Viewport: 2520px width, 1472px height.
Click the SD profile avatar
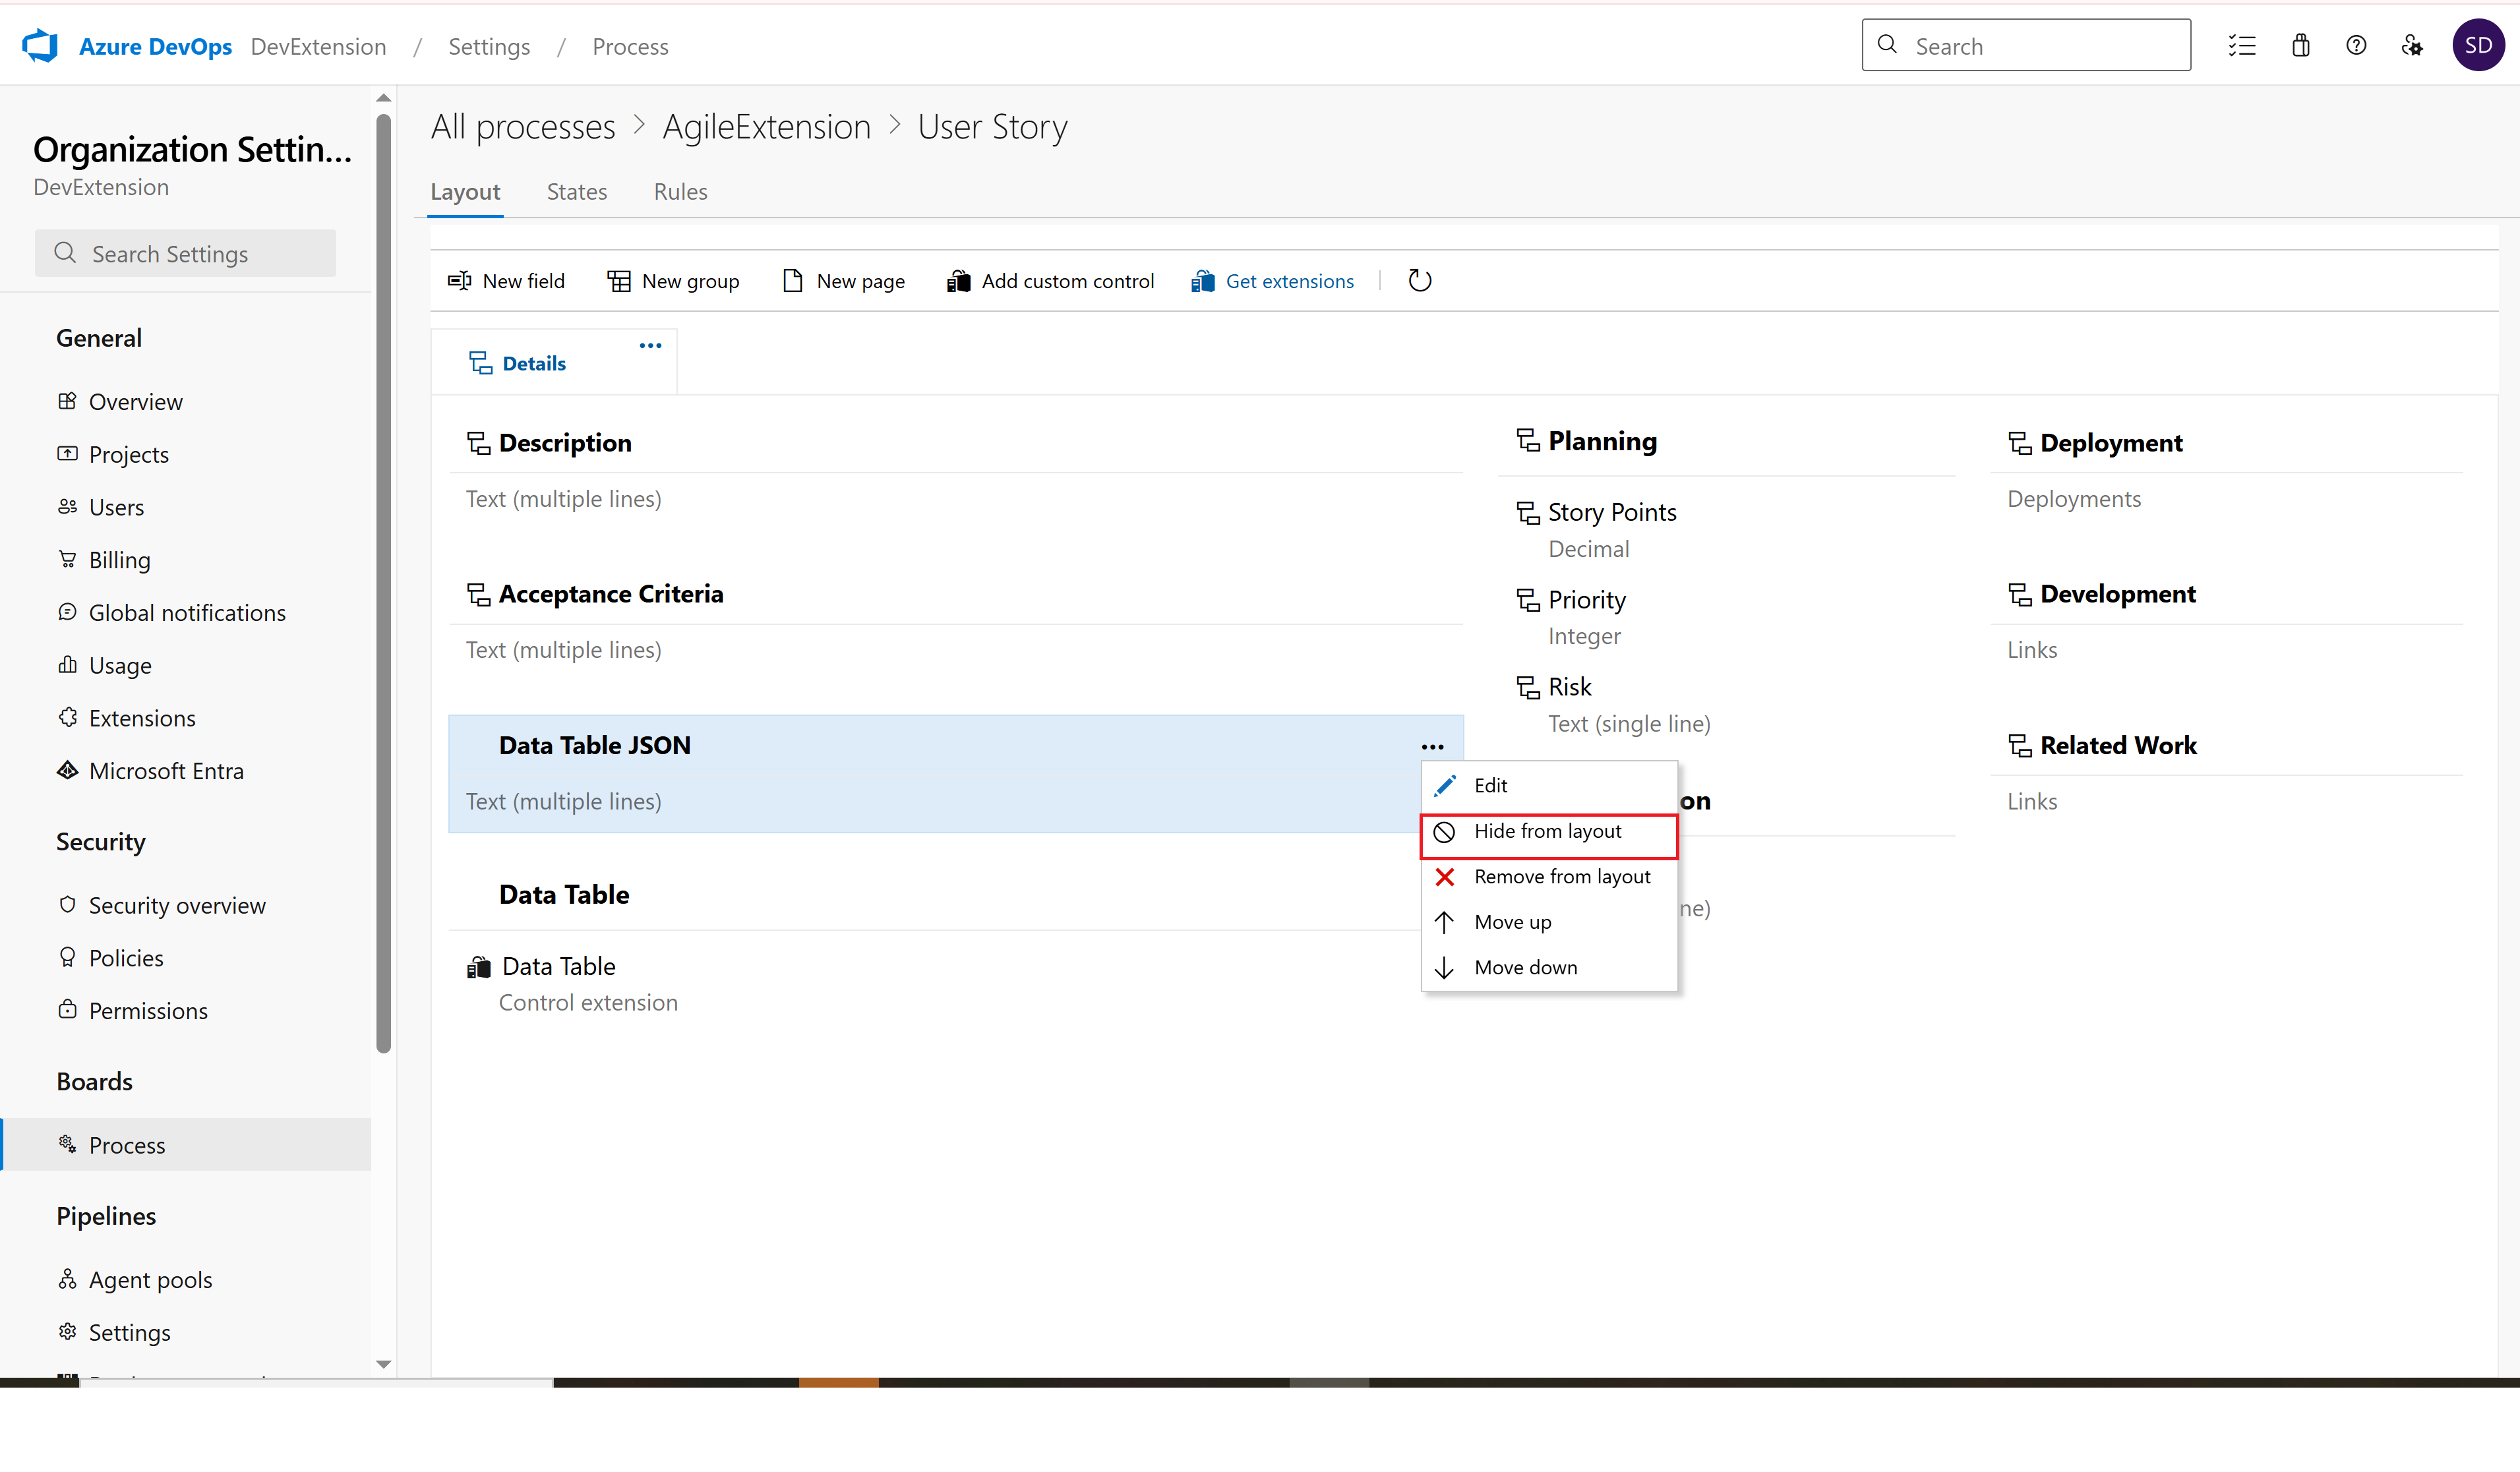pos(2477,46)
